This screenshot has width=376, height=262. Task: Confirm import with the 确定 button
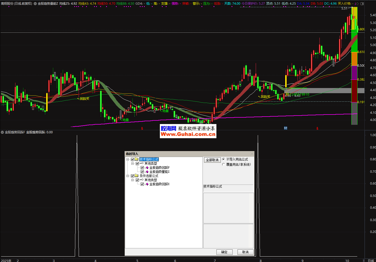[x=224, y=252]
